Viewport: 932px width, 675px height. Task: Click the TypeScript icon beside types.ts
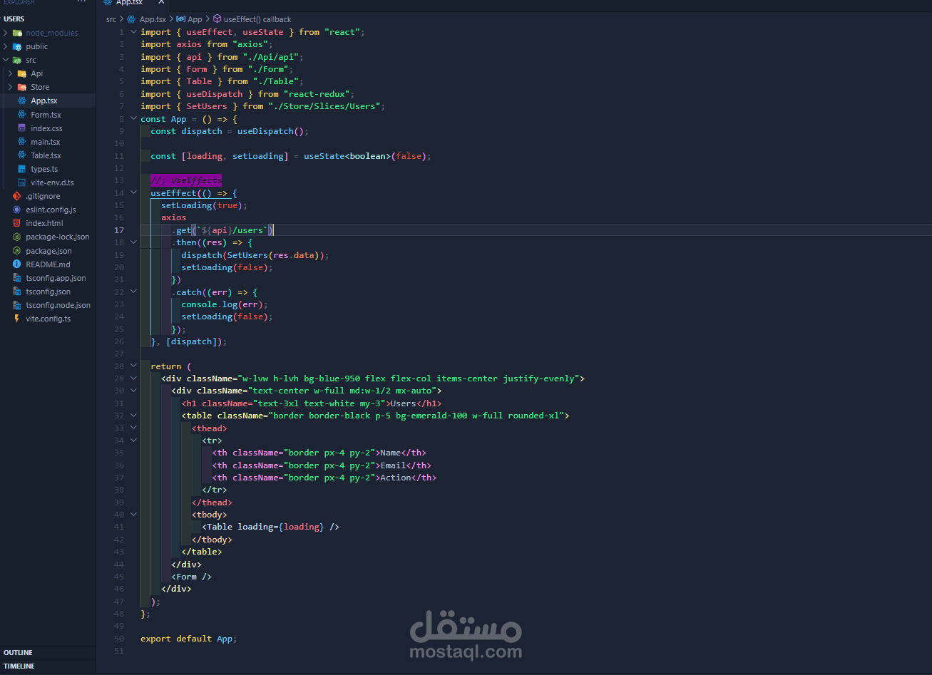(22, 169)
